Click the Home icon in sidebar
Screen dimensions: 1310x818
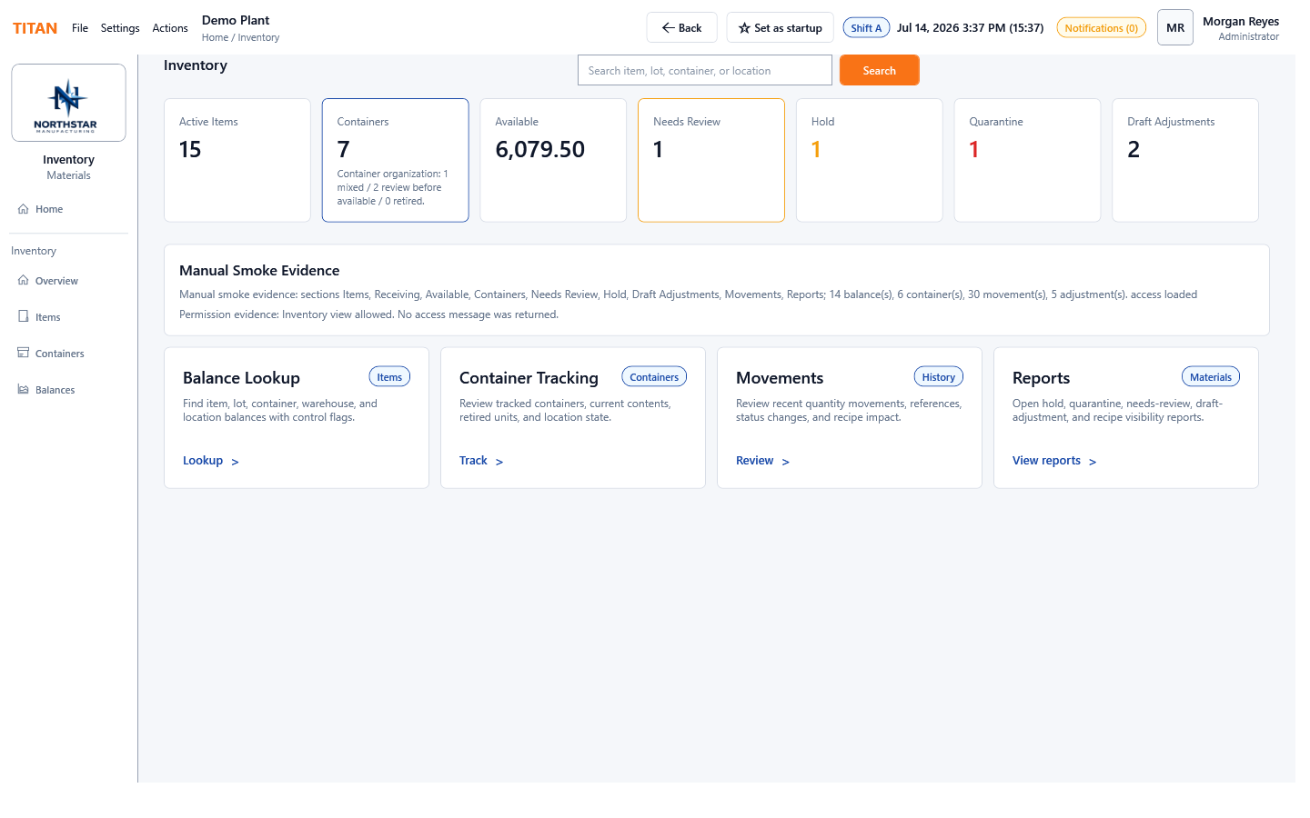24,209
